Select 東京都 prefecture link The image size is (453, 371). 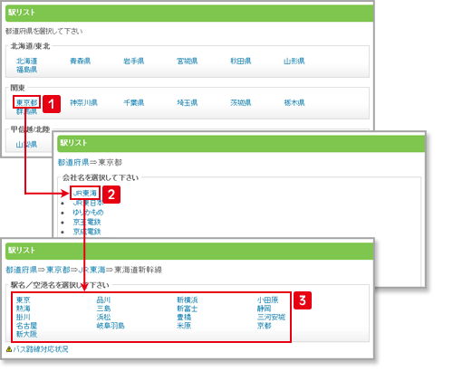tap(27, 102)
